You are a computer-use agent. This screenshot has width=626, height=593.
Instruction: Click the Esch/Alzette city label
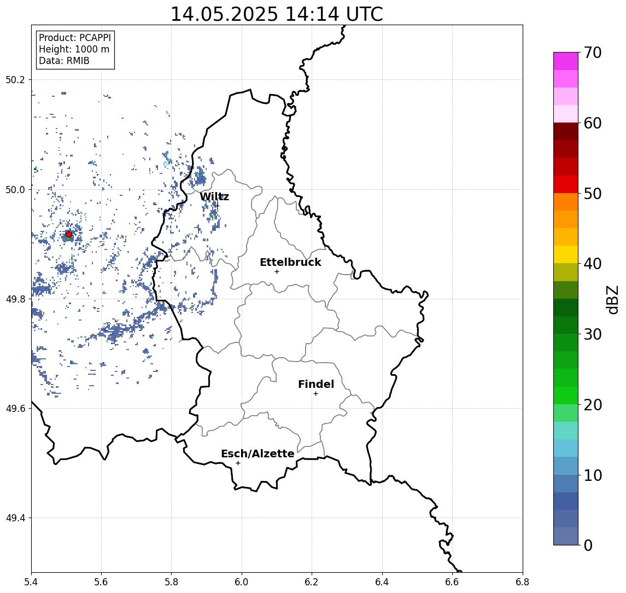pyautogui.click(x=258, y=454)
